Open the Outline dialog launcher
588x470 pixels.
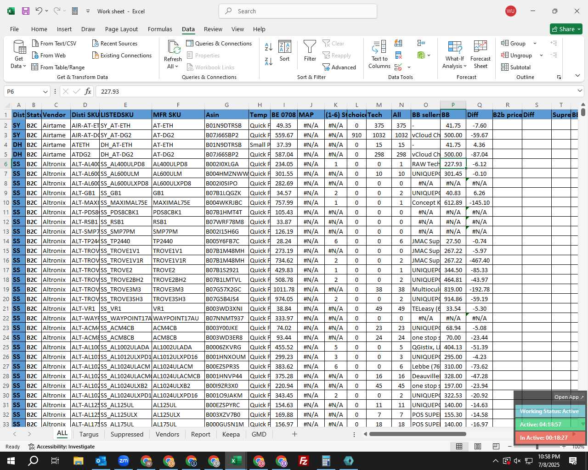coord(559,77)
